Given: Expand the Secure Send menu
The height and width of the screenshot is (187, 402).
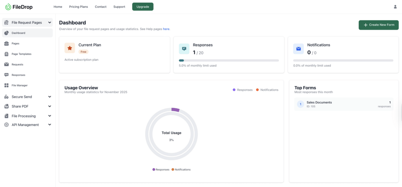Looking at the screenshot, I should tap(49, 97).
